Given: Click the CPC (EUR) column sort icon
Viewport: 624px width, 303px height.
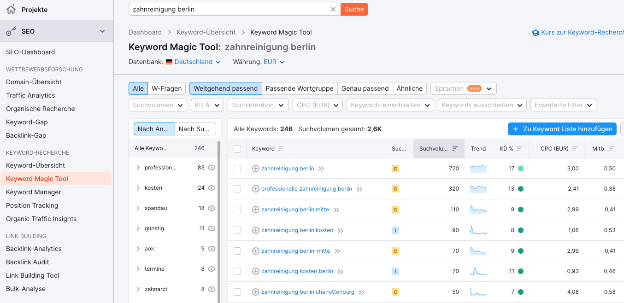Looking at the screenshot, I should pos(575,149).
